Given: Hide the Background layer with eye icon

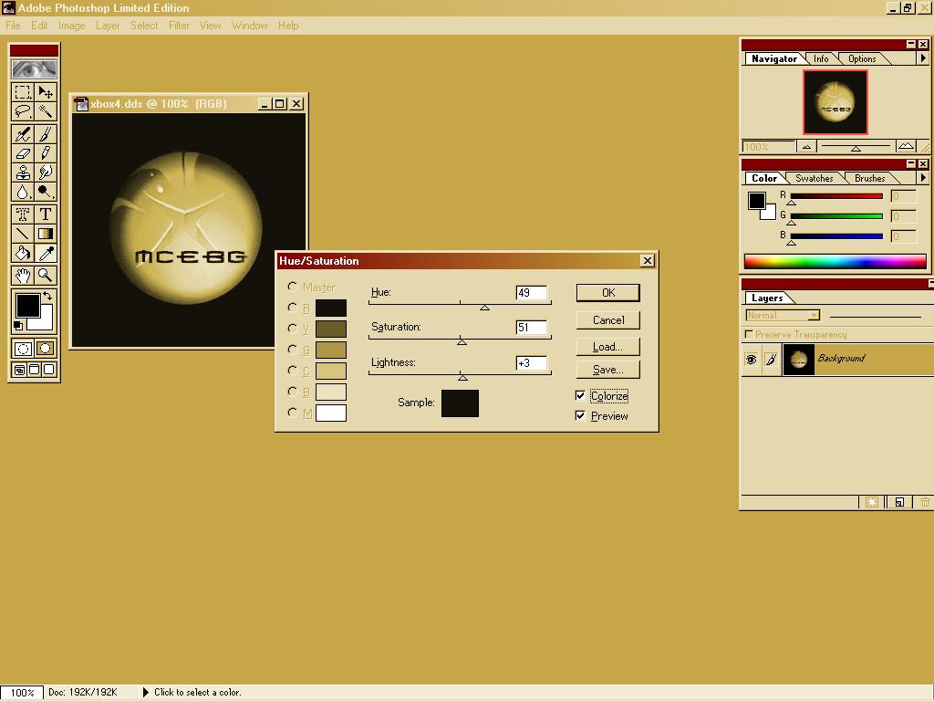Looking at the screenshot, I should (x=751, y=360).
